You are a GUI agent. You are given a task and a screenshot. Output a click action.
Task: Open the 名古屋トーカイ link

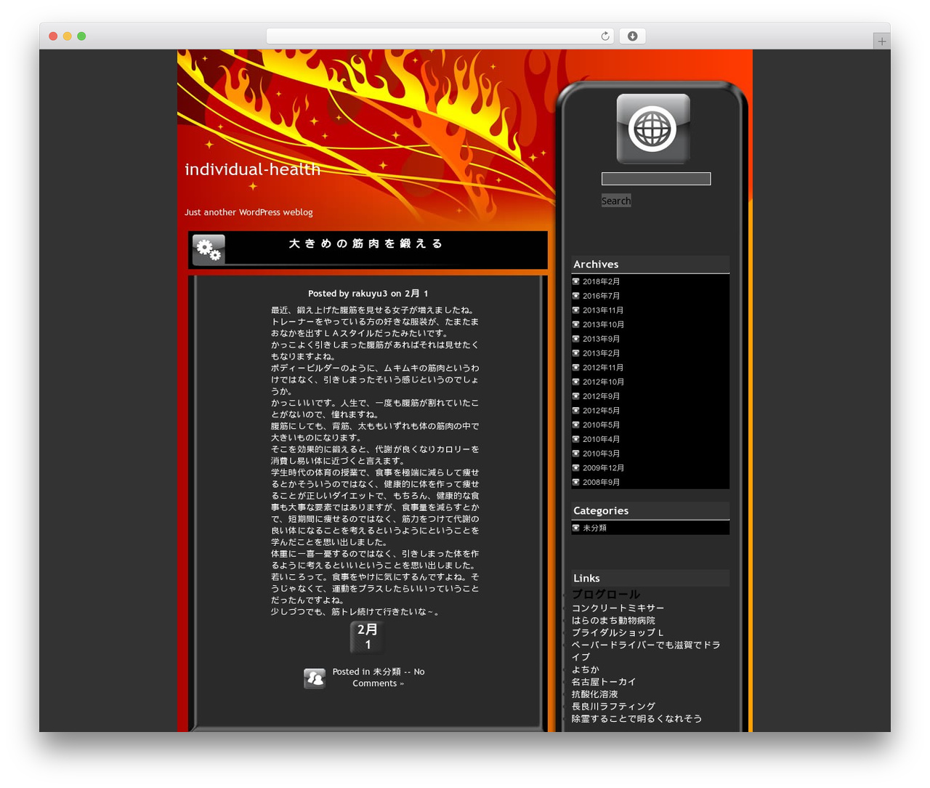click(x=604, y=682)
